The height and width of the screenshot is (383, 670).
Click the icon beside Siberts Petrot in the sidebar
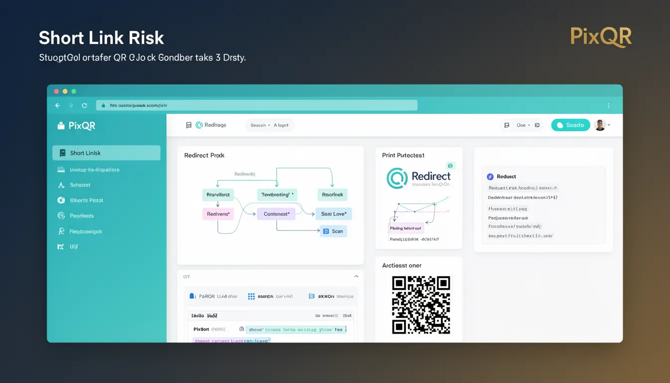tap(61, 200)
